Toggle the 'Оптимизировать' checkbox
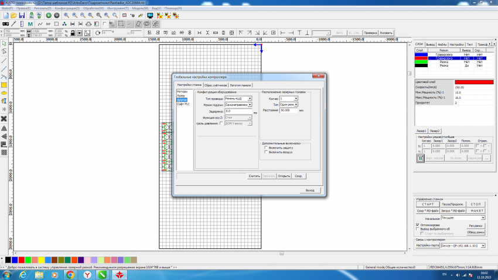The height and width of the screenshot is (280, 498). (417, 224)
